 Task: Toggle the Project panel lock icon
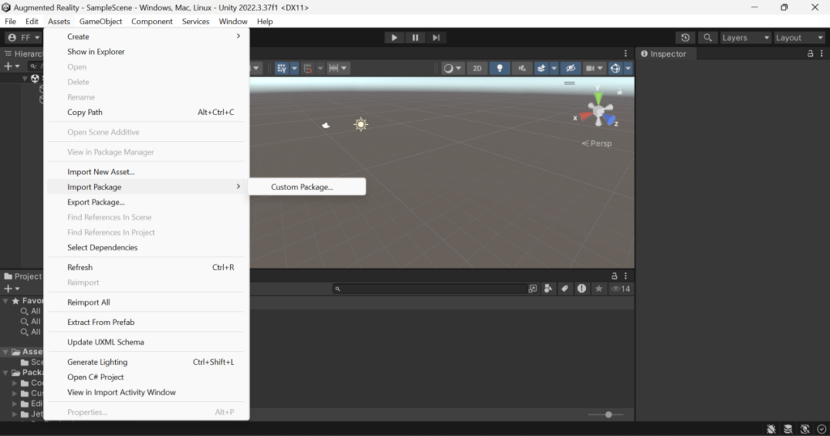[614, 276]
